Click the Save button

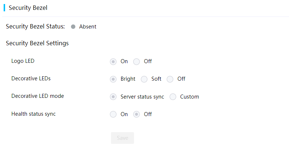[122, 138]
